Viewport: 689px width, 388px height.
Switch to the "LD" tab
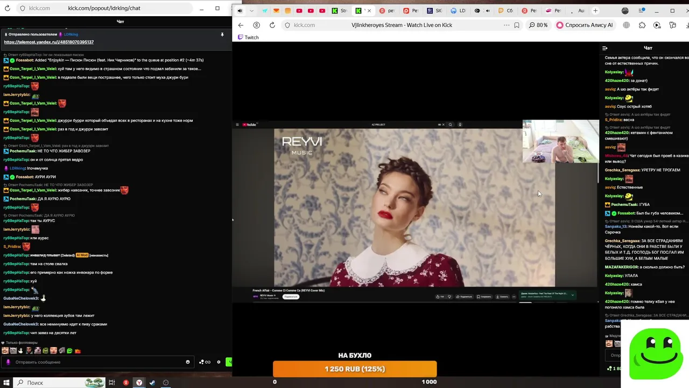(x=458, y=11)
